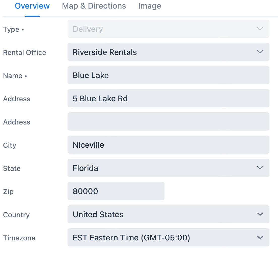Open the State dropdown showing Florida
The height and width of the screenshot is (253, 278).
pyautogui.click(x=169, y=168)
